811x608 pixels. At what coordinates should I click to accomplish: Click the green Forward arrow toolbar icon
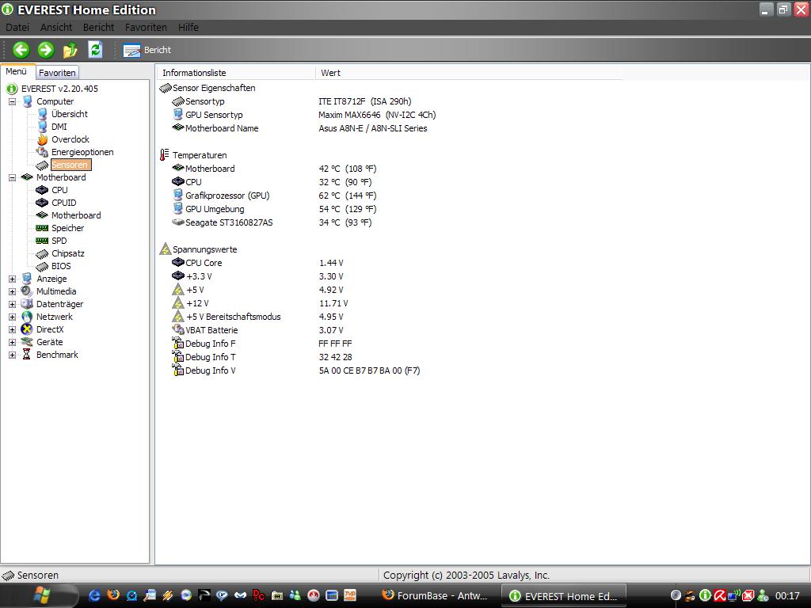(x=45, y=50)
